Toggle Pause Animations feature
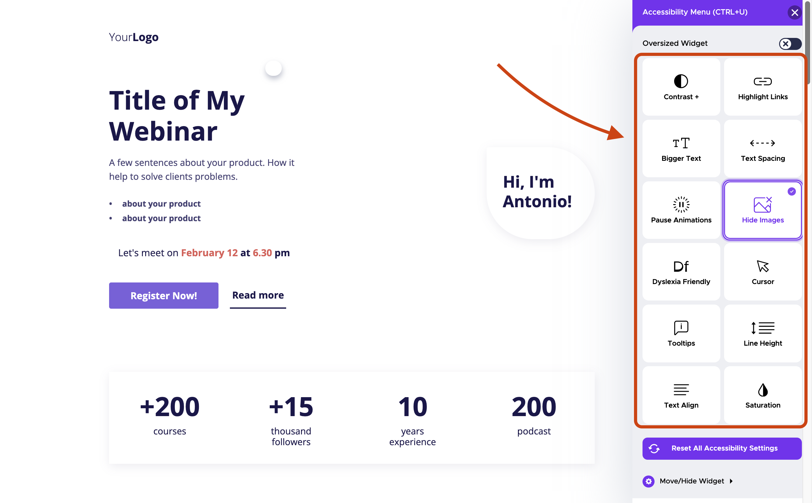The image size is (812, 503). (681, 210)
